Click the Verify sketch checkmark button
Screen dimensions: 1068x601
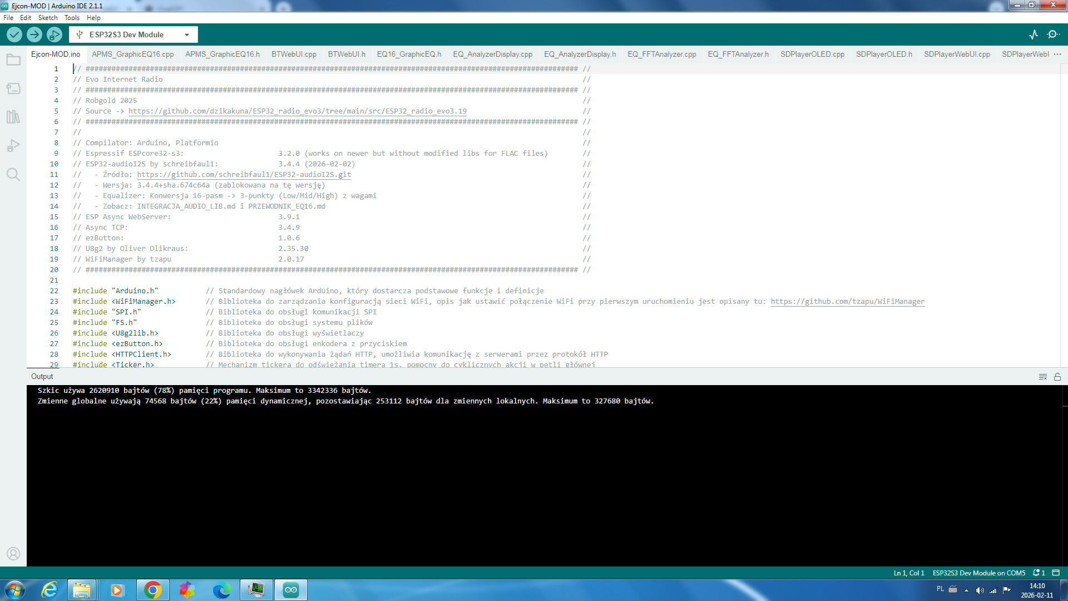[14, 35]
